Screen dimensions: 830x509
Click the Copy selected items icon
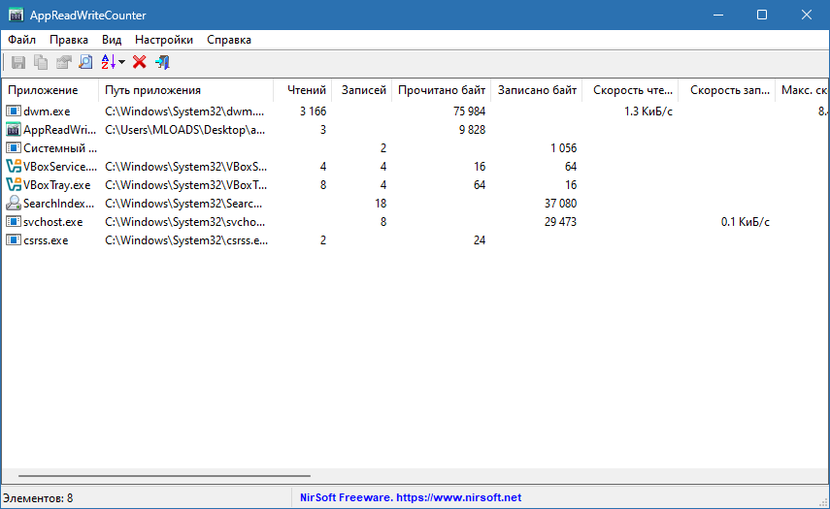click(x=41, y=62)
